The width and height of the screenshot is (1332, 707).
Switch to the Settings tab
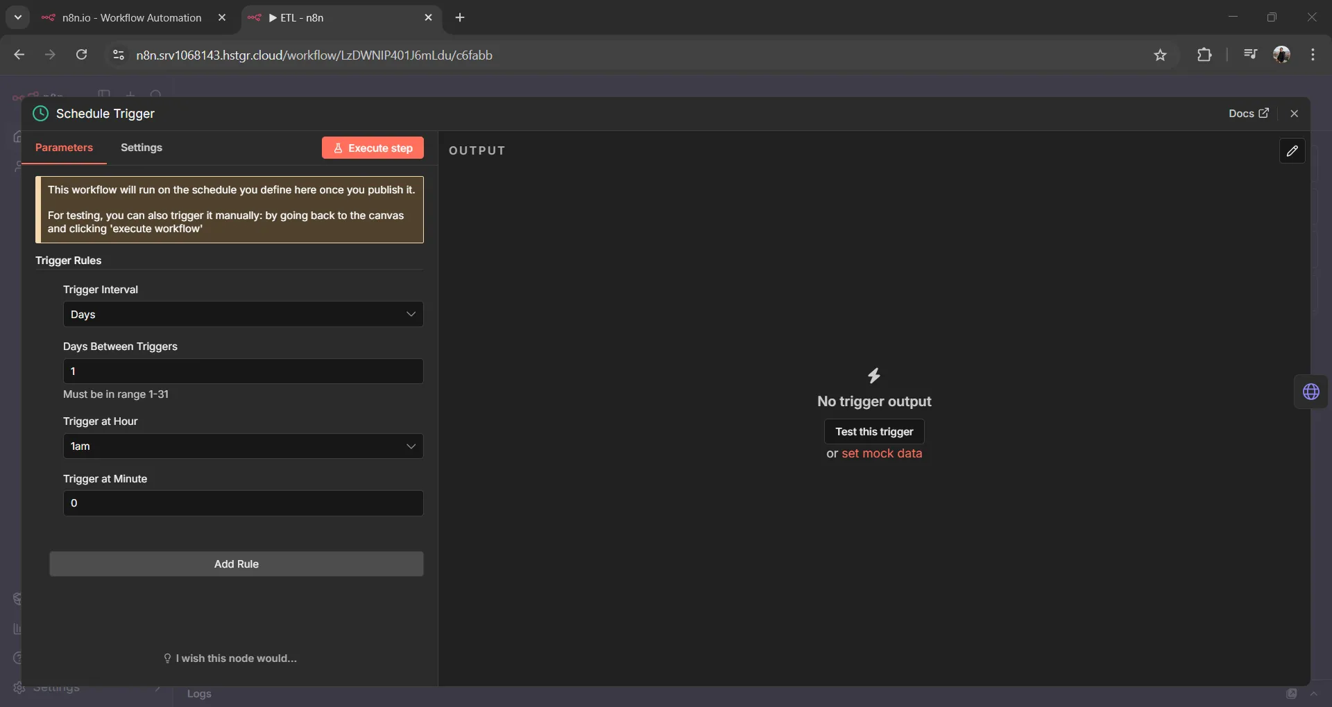click(x=142, y=148)
